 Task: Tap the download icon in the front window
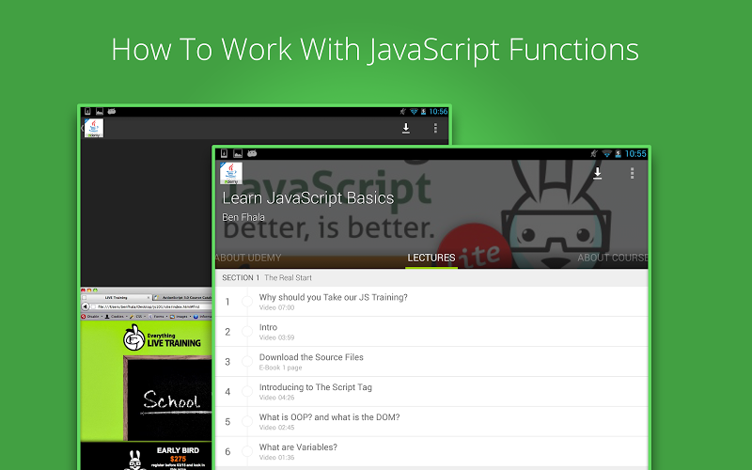pyautogui.click(x=597, y=173)
